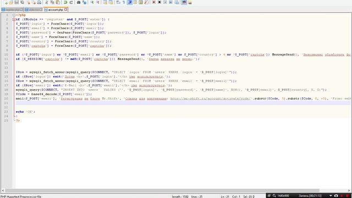Open function list toolbar icon
The width and height of the screenshot is (352, 198).
coord(146,2)
